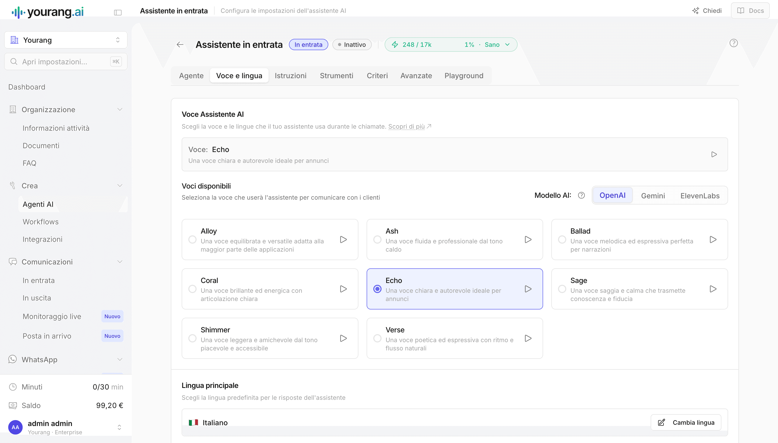Select the Alloy voice radio button
Screen dimensions: 778x443
(x=192, y=240)
